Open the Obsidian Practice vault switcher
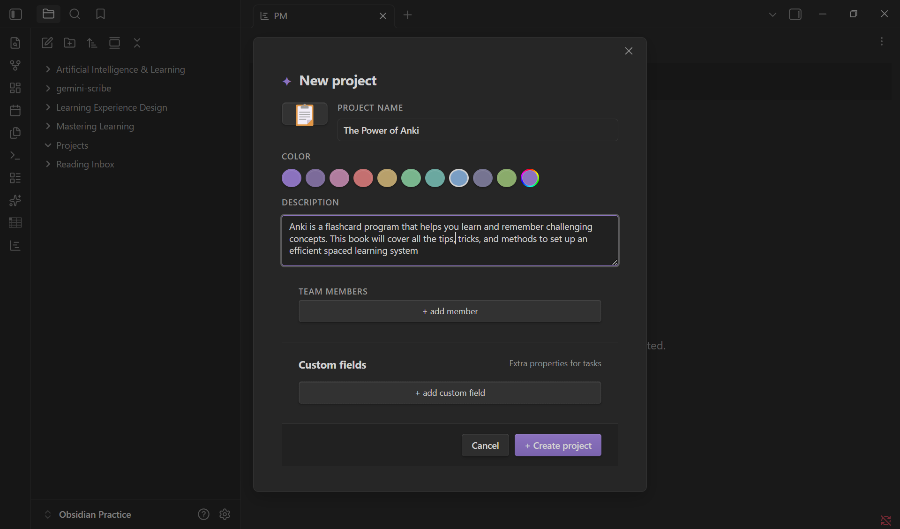 88,514
